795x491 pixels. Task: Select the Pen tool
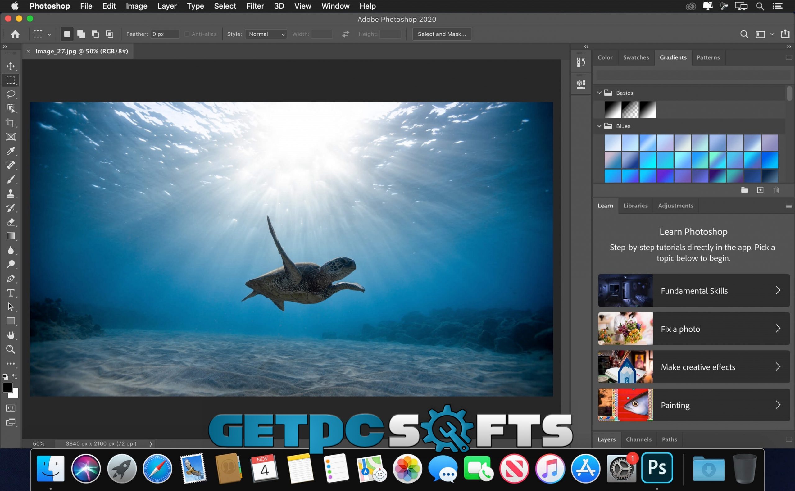click(11, 279)
